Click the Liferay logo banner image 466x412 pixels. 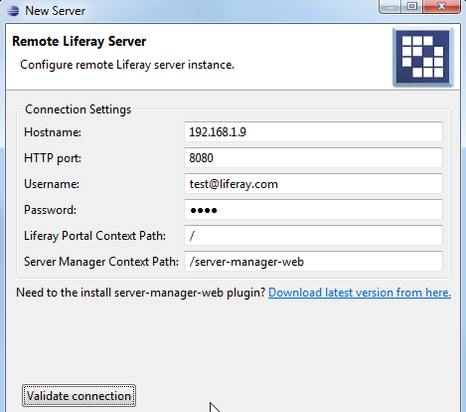click(x=422, y=58)
